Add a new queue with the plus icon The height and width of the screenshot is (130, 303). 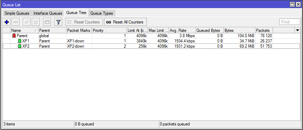7,22
